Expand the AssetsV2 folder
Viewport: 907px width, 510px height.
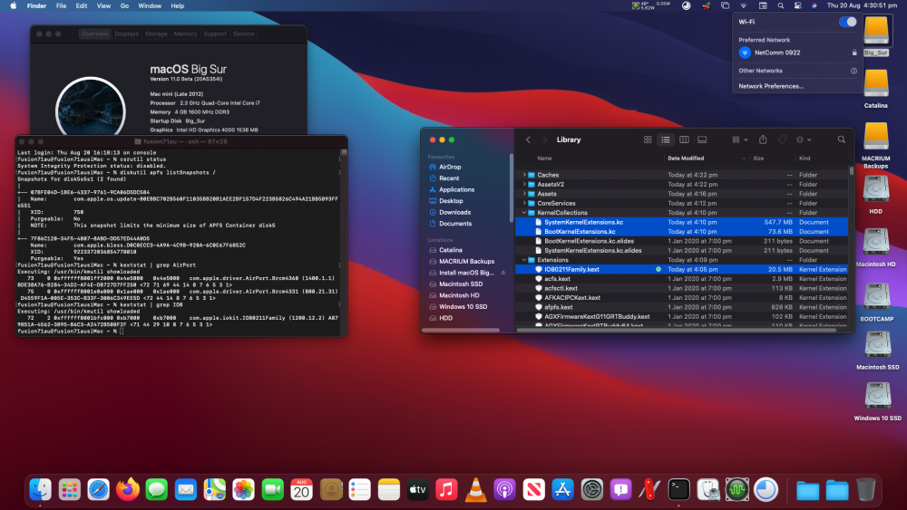524,184
